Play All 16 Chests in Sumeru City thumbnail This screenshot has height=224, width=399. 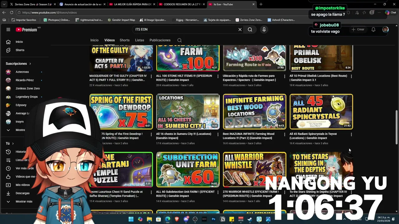click(x=188, y=111)
